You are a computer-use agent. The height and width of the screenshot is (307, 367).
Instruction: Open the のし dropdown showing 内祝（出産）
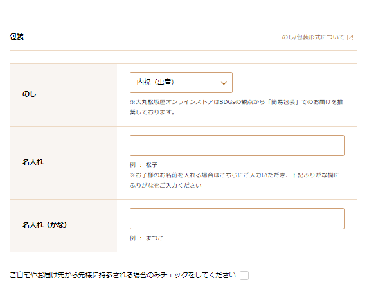[x=181, y=83]
